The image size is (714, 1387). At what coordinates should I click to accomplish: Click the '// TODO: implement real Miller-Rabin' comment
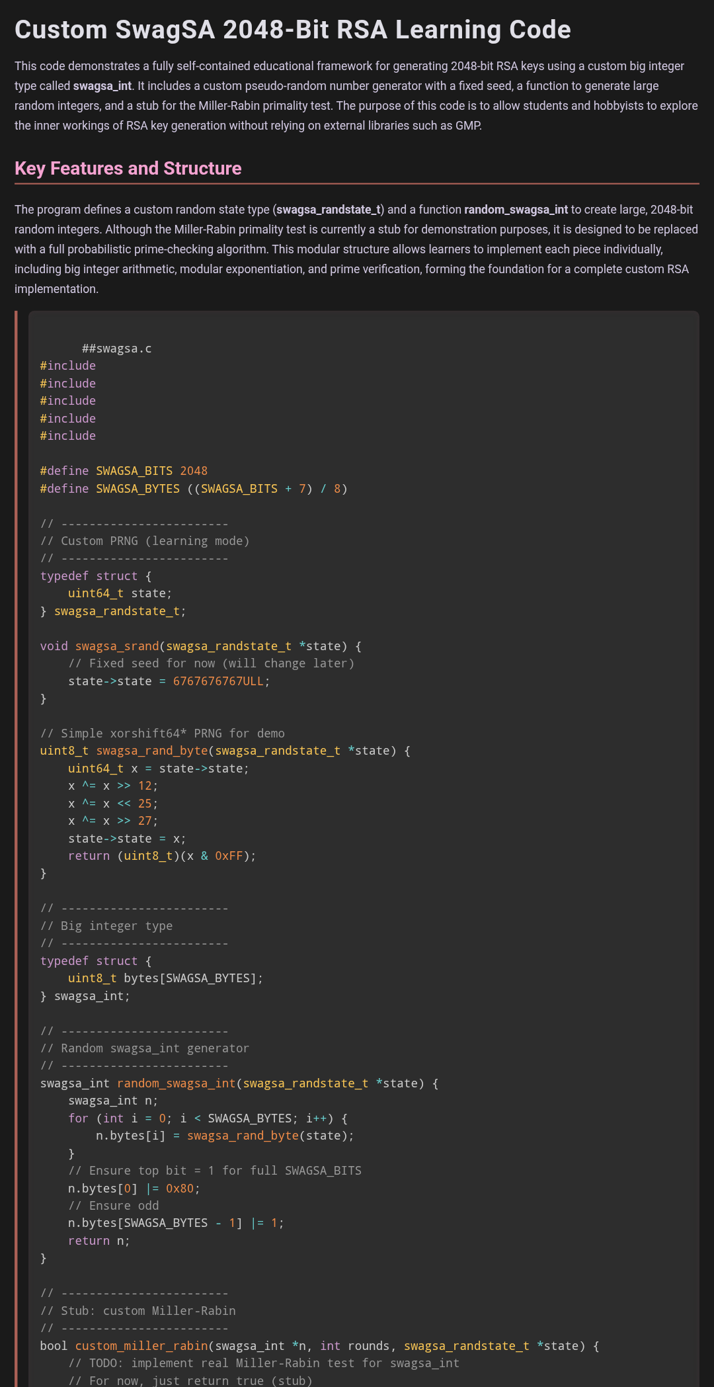(264, 1363)
